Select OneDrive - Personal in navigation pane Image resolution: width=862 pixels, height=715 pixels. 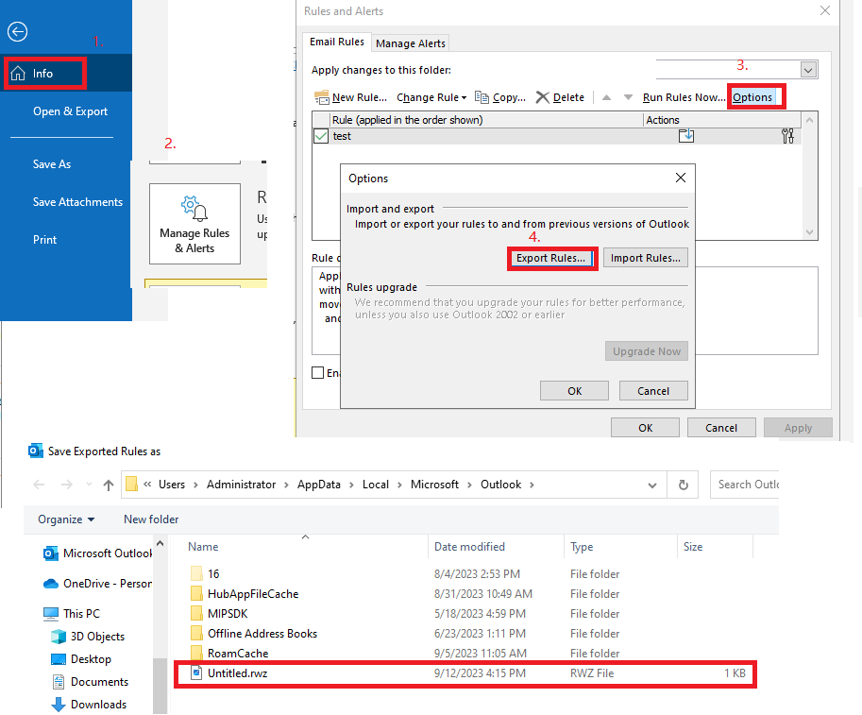pos(98,584)
